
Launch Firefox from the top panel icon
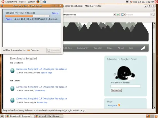[x=38, y=2]
